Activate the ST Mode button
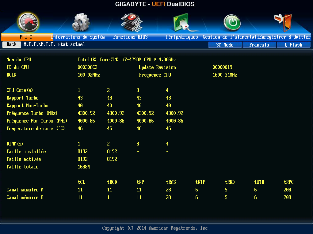The image size is (313, 234). [225, 45]
